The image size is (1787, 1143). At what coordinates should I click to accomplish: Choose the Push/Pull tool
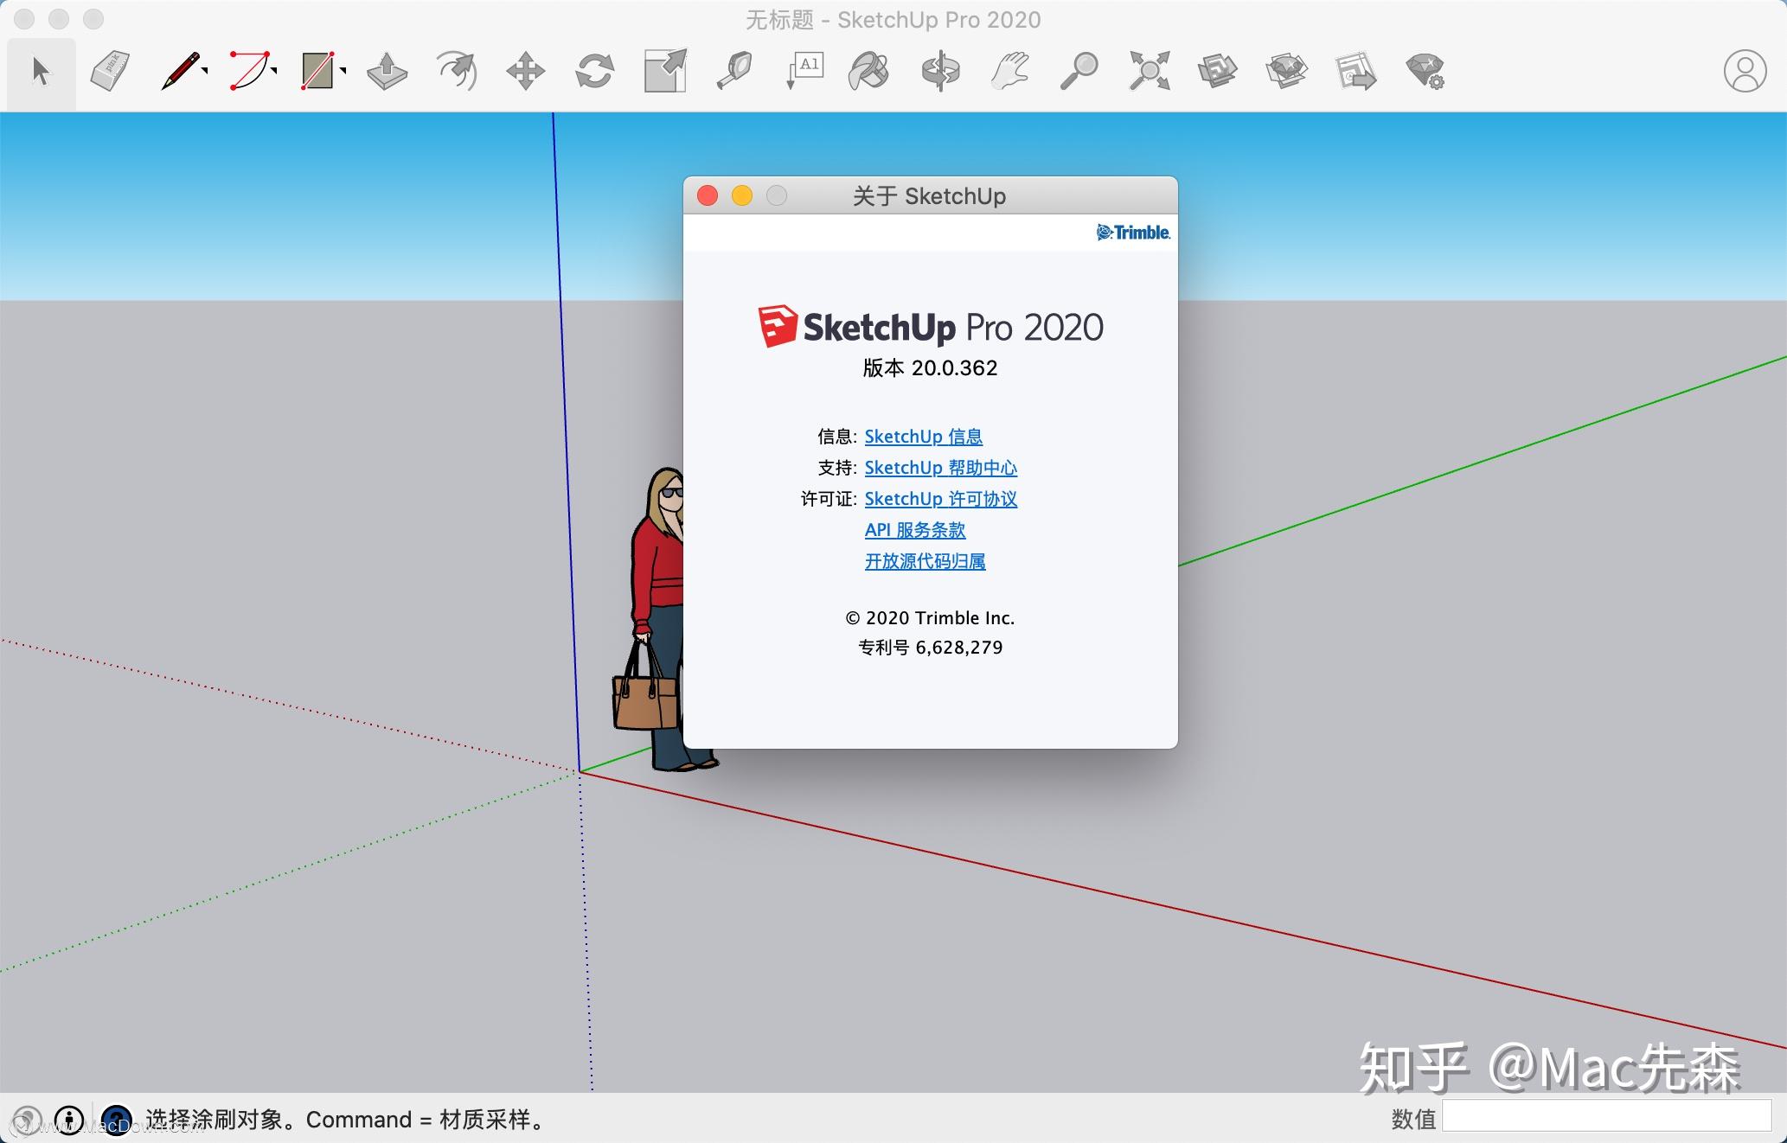pyautogui.click(x=387, y=71)
